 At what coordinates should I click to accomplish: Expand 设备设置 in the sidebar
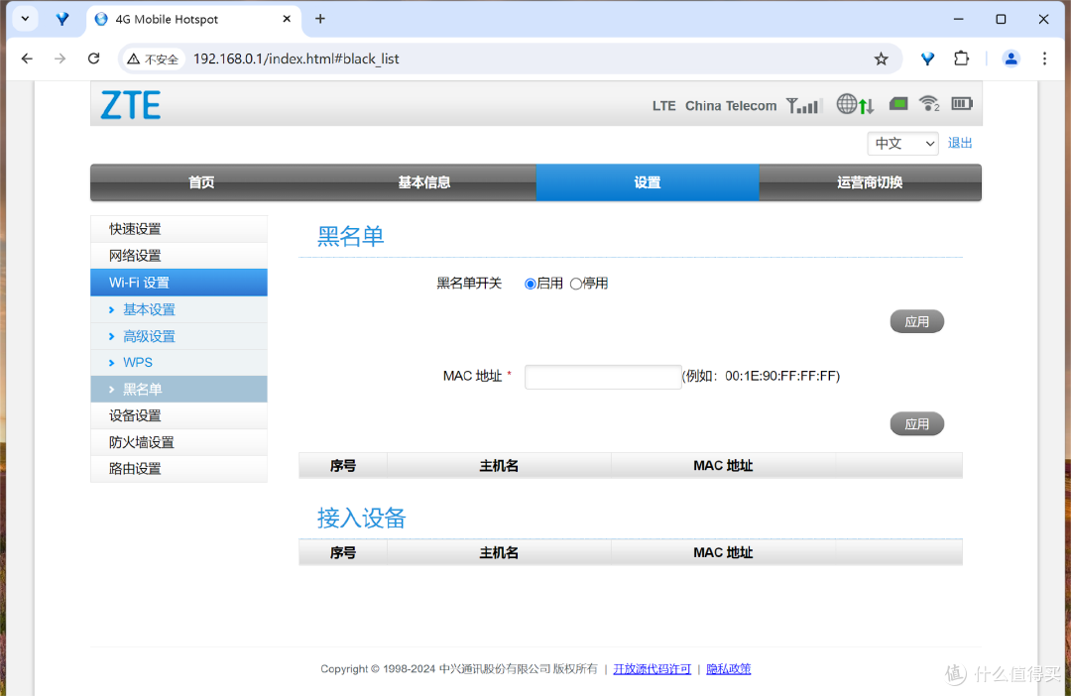point(178,415)
